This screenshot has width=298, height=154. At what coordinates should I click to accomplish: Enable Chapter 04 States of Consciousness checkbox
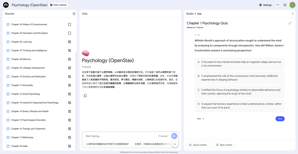pos(70,24)
